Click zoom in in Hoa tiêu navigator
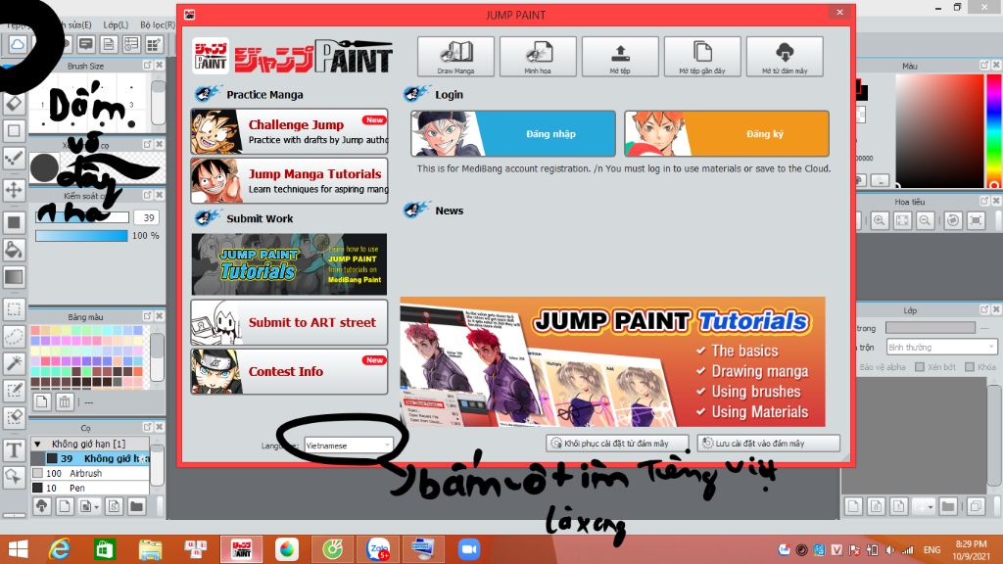 point(879,220)
